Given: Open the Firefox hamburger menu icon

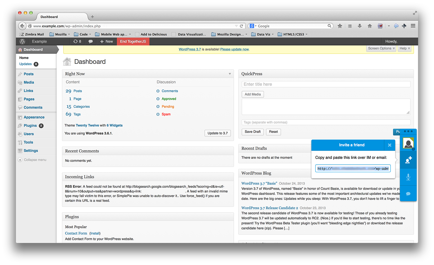Looking at the screenshot, I should tap(413, 26).
